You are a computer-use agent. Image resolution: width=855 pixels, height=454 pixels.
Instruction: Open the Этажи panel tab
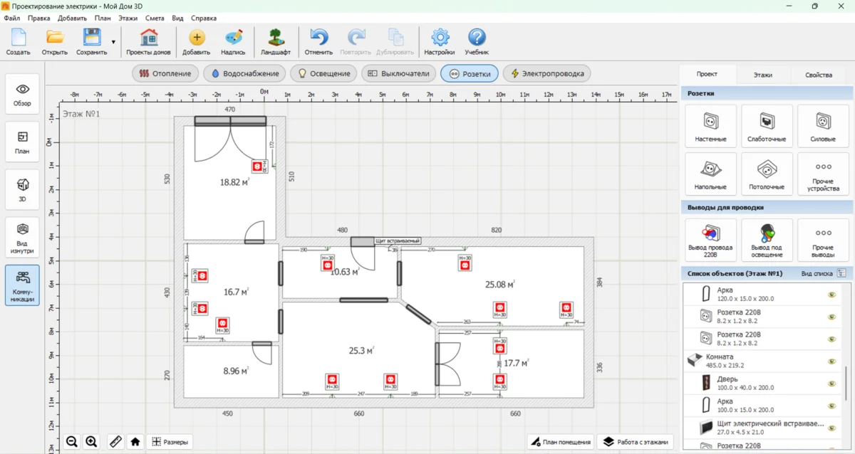(x=762, y=75)
